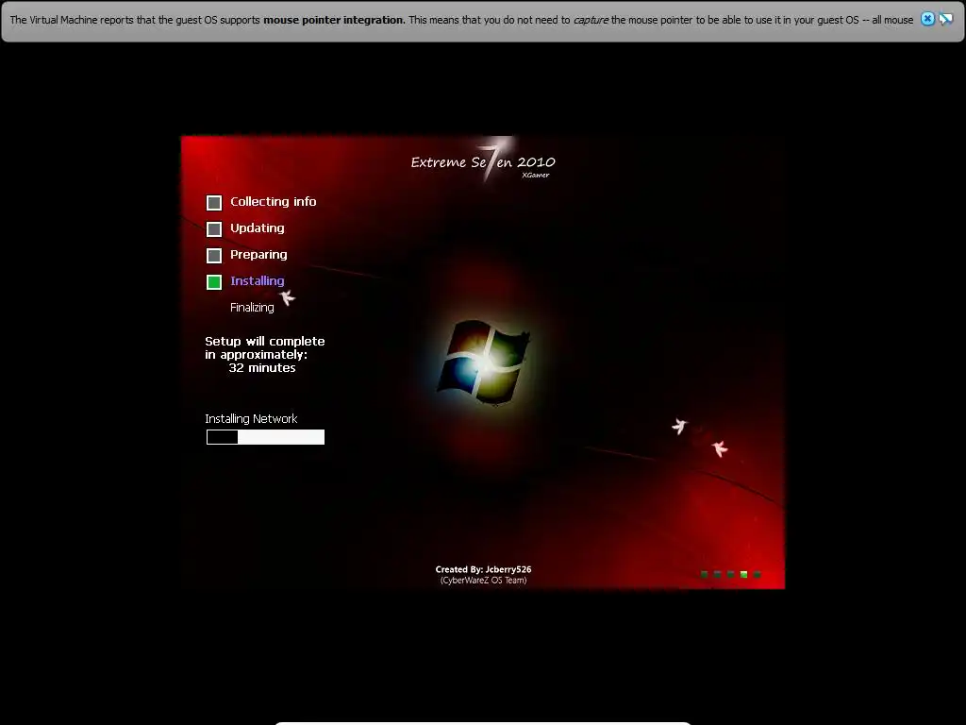Screen dimensions: 966x725
Task: Click the "Finalizing" step label
Action: pos(252,308)
